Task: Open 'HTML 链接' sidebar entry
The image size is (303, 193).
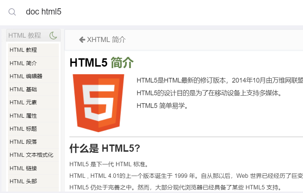Action: (x=33, y=168)
